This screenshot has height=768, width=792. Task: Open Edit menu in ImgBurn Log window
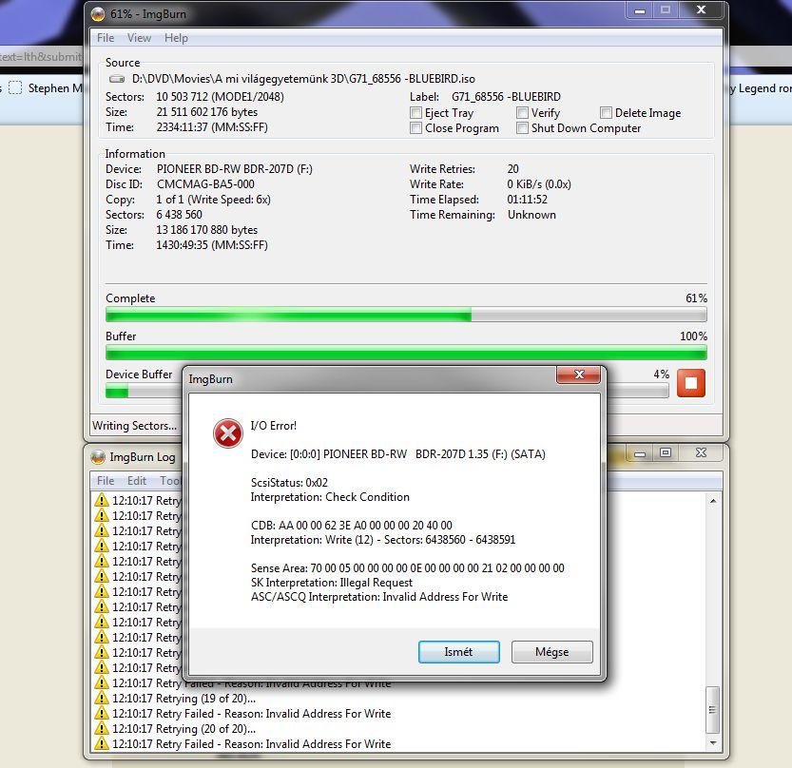[137, 481]
